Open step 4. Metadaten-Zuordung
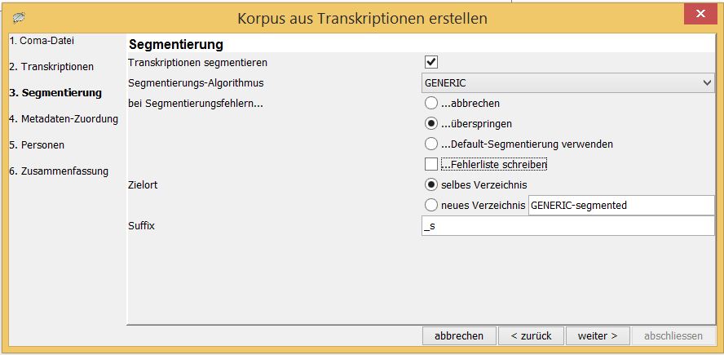This screenshot has height=355, width=724. click(x=64, y=119)
